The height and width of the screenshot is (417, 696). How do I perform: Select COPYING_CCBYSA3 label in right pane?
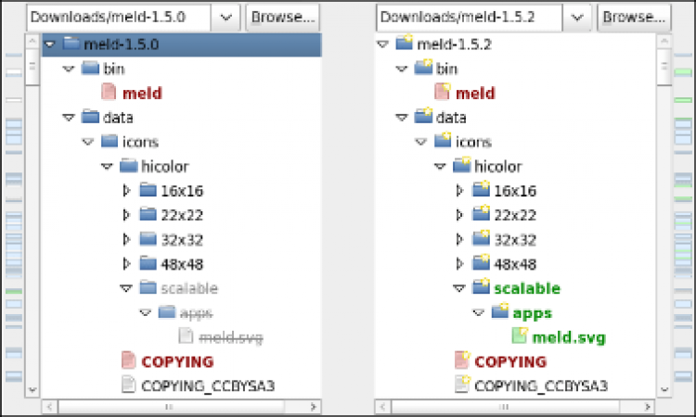541,386
